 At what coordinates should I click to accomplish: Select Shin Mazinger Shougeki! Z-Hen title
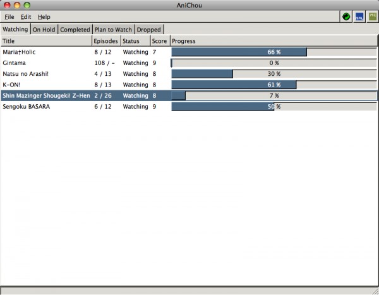46,96
